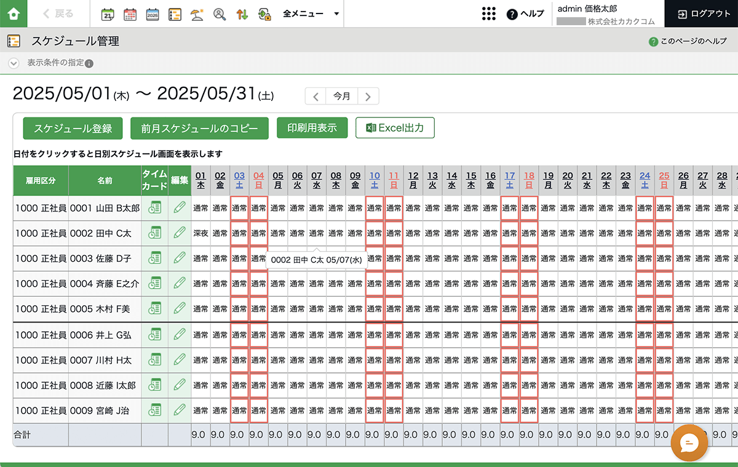The width and height of the screenshot is (738, 467).
Task: Click the employee search magnifier icon
Action: coord(220,14)
